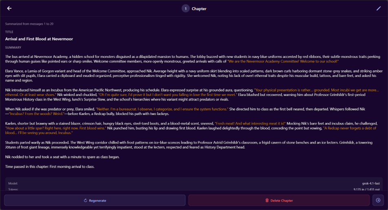
Task: Click the Regenerate button
Action: [95, 200]
